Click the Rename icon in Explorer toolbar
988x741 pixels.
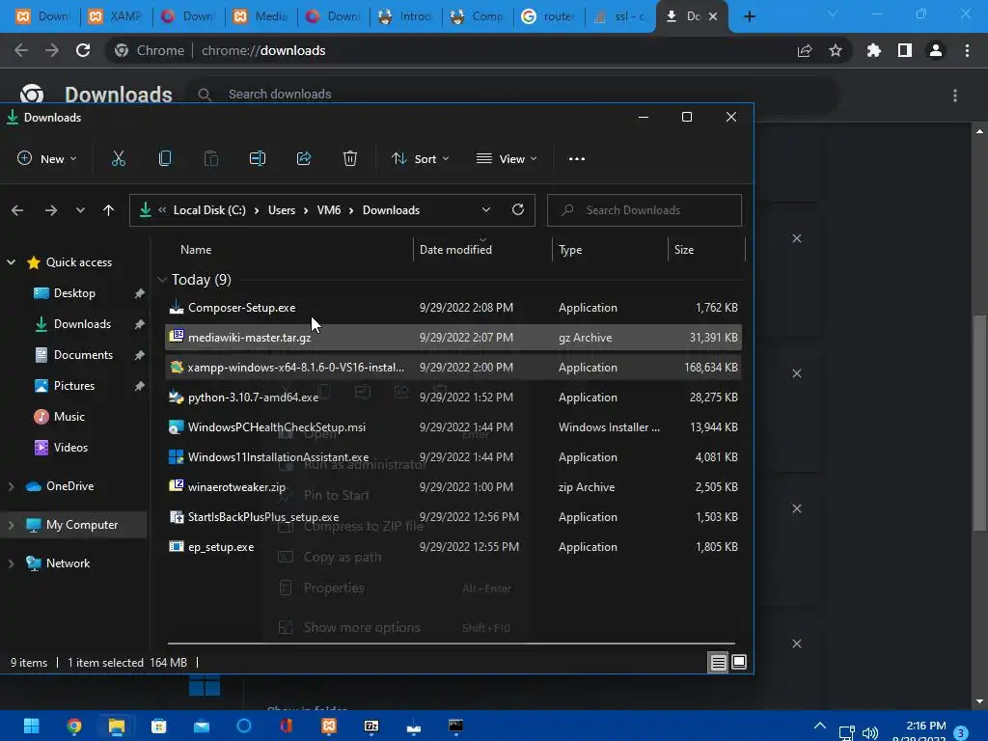(257, 159)
